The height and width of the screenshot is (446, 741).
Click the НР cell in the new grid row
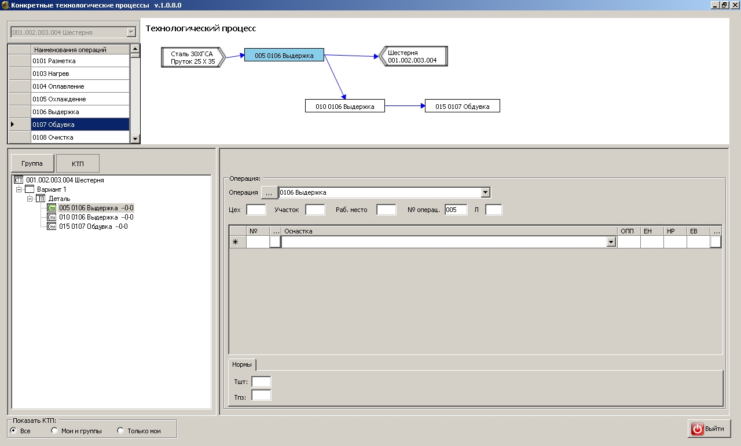click(675, 242)
